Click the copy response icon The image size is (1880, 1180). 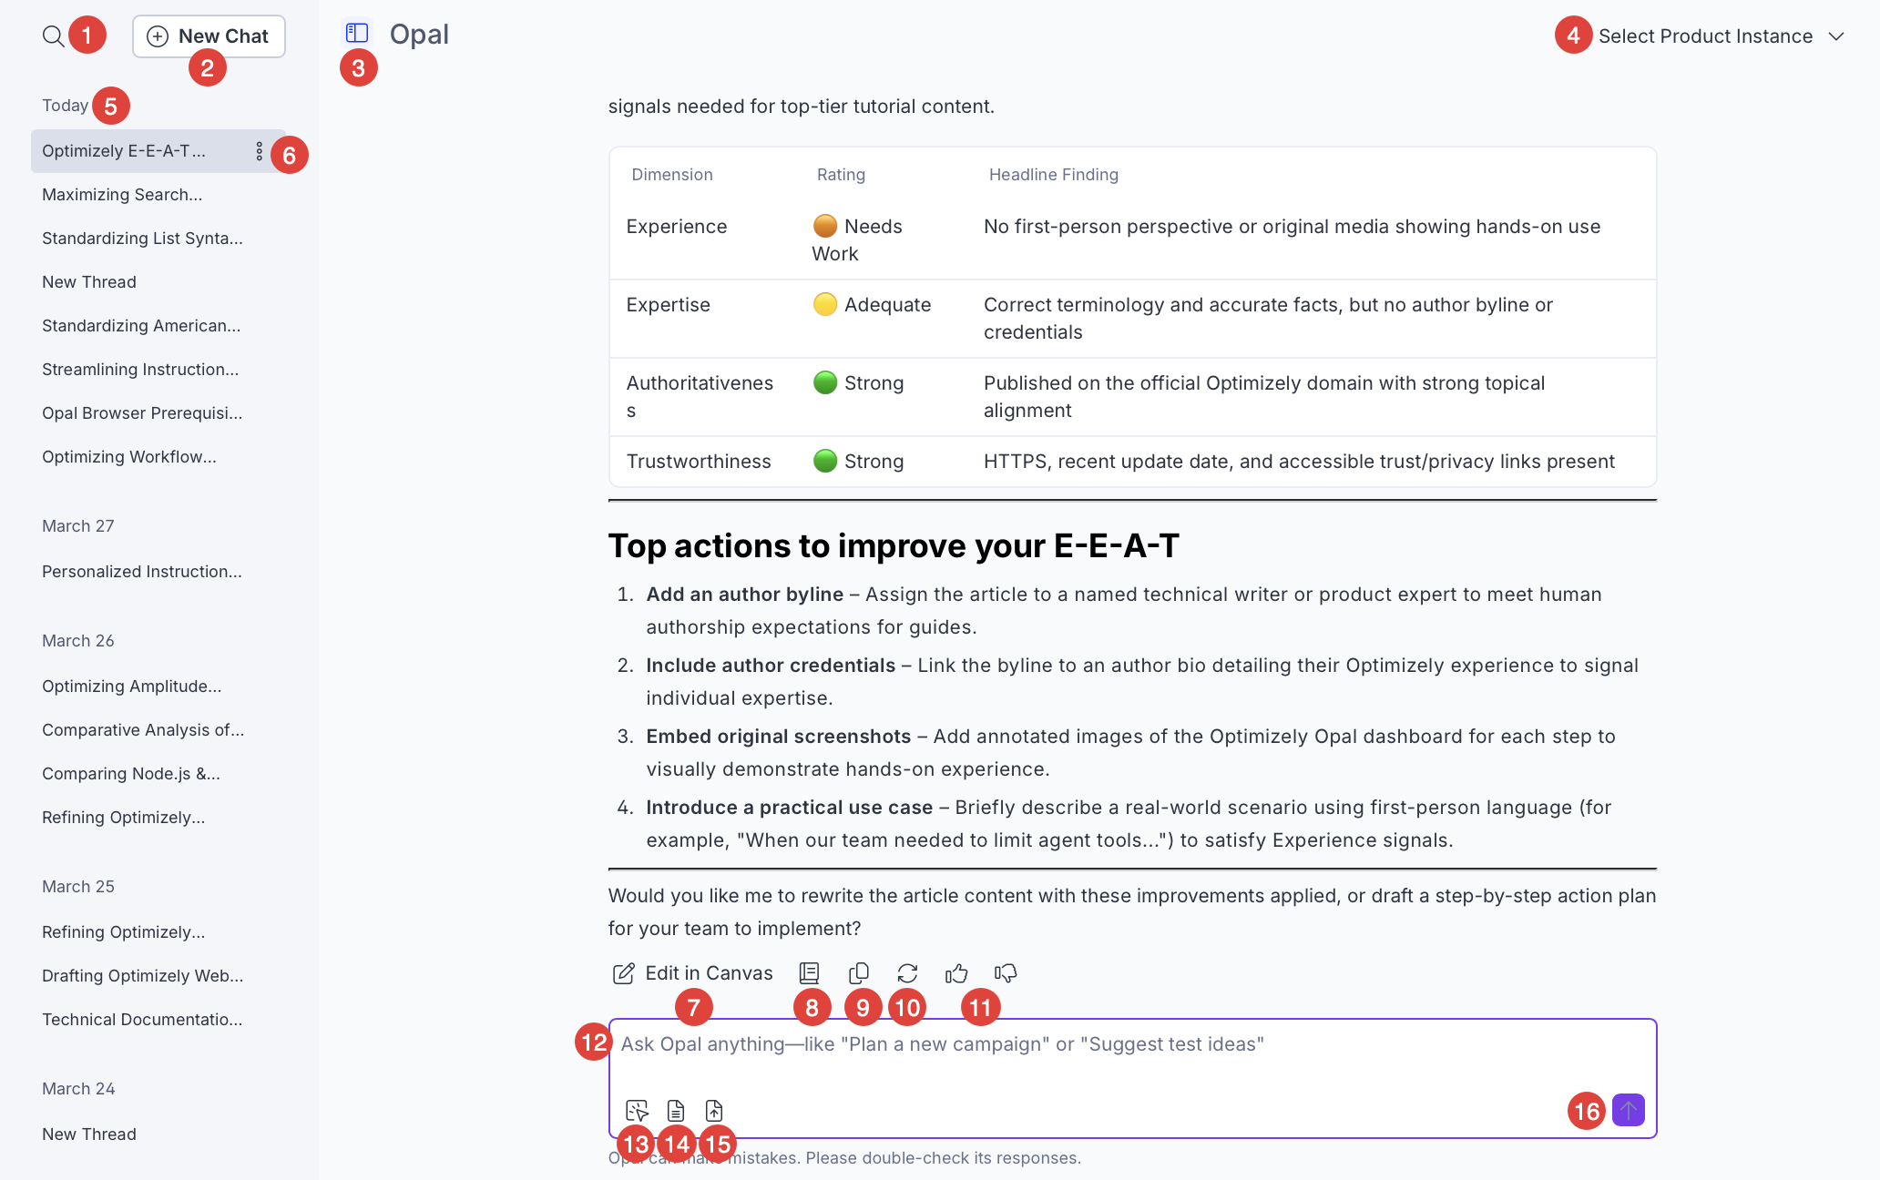858,973
